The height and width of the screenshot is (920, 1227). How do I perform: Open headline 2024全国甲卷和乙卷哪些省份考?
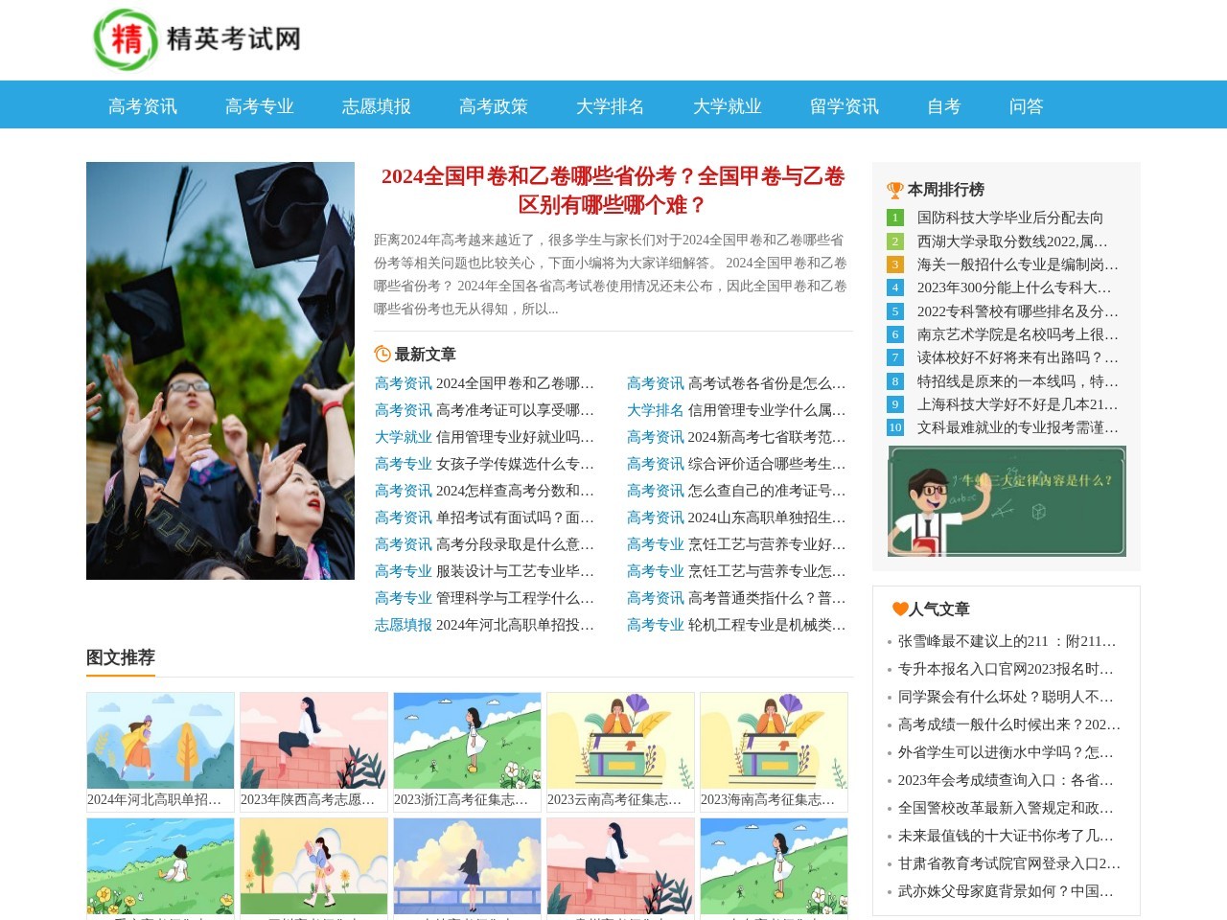tap(613, 191)
